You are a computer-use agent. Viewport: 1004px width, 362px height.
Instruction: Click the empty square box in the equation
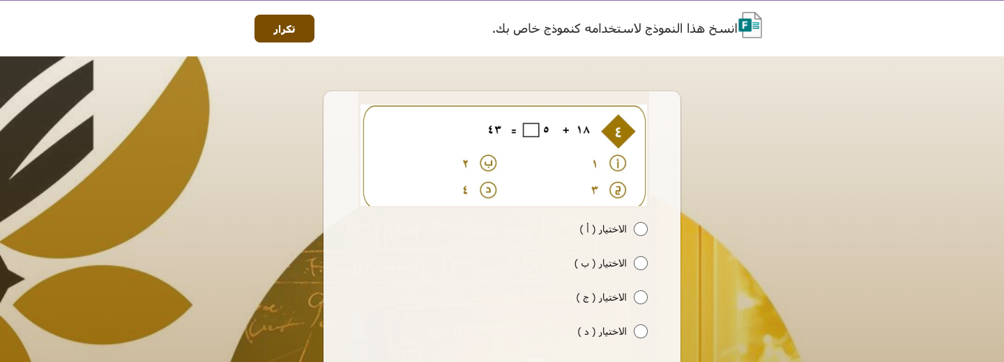[531, 130]
